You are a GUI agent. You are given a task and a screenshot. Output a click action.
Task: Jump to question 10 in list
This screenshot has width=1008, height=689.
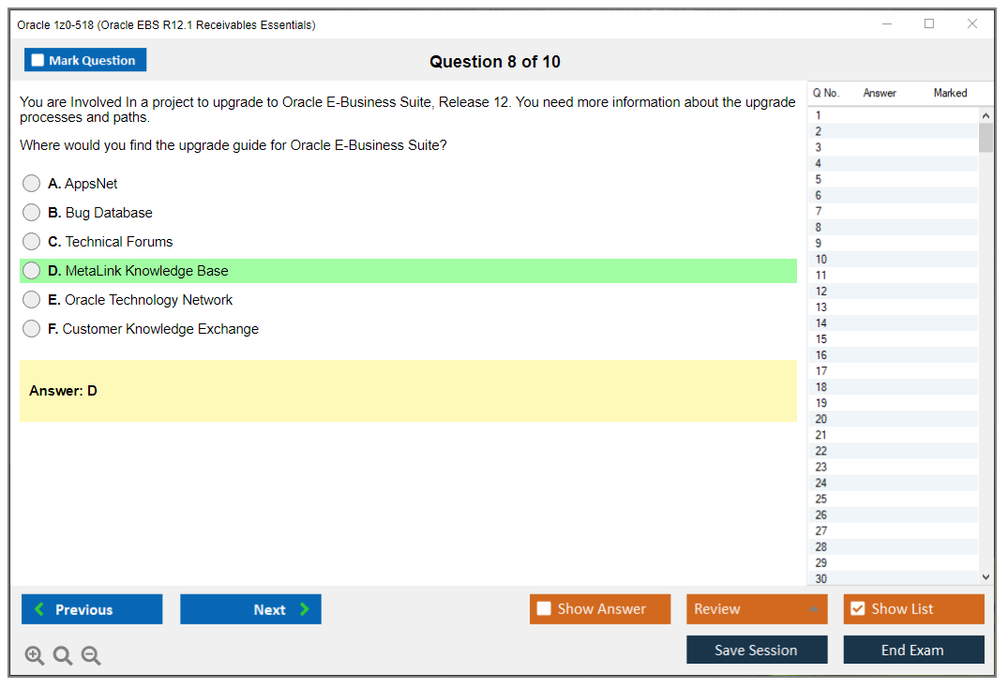(x=821, y=260)
